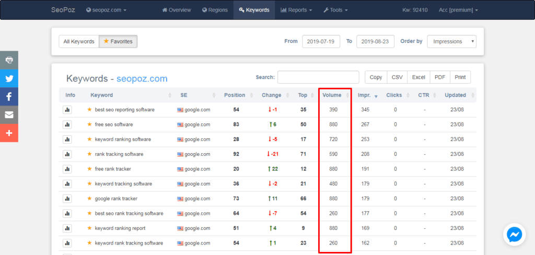The image size is (535, 255).
Task: Open the Acc [premium] account dropdown
Action: [458, 10]
